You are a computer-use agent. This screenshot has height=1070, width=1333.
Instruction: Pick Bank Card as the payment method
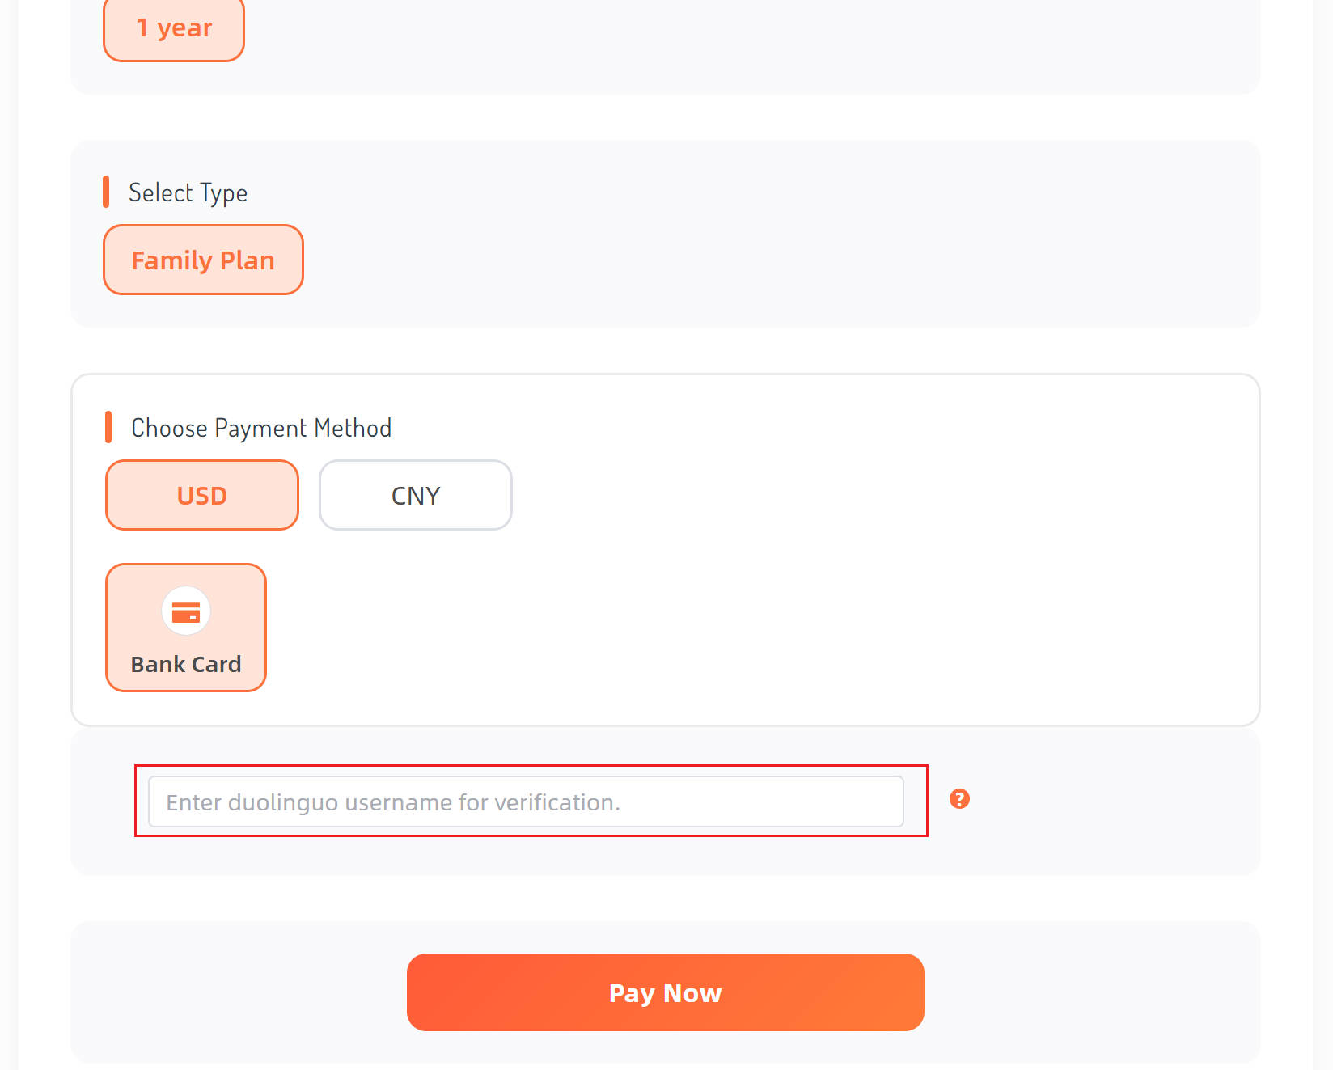(x=186, y=628)
